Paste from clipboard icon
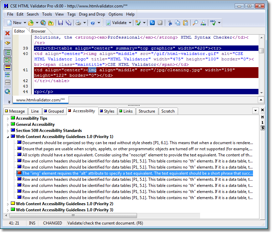 click(x=186, y=23)
